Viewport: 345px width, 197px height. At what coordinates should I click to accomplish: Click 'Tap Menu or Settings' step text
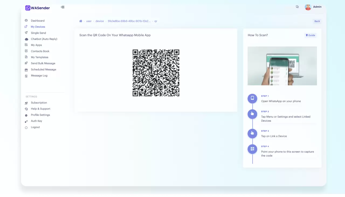point(286,119)
